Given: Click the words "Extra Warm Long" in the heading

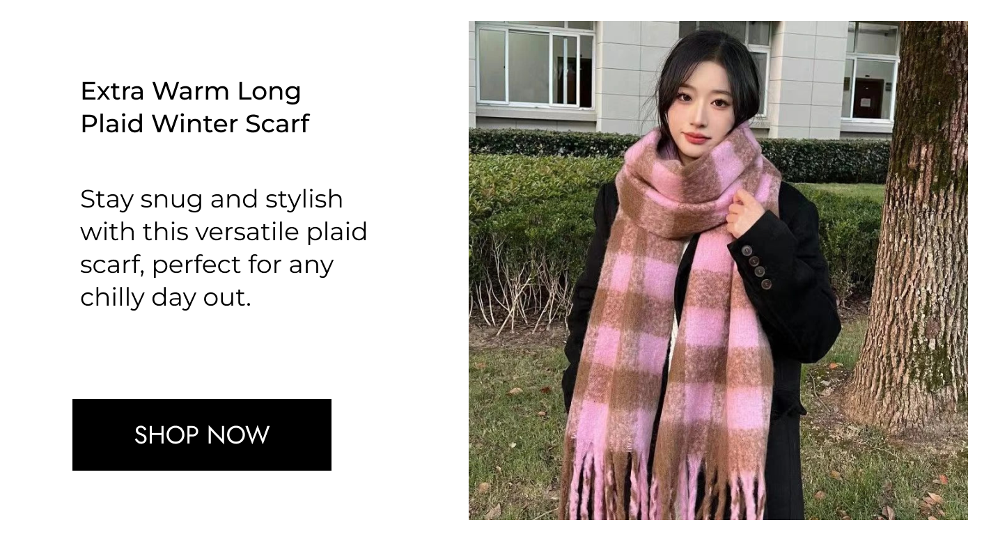Looking at the screenshot, I should point(191,91).
